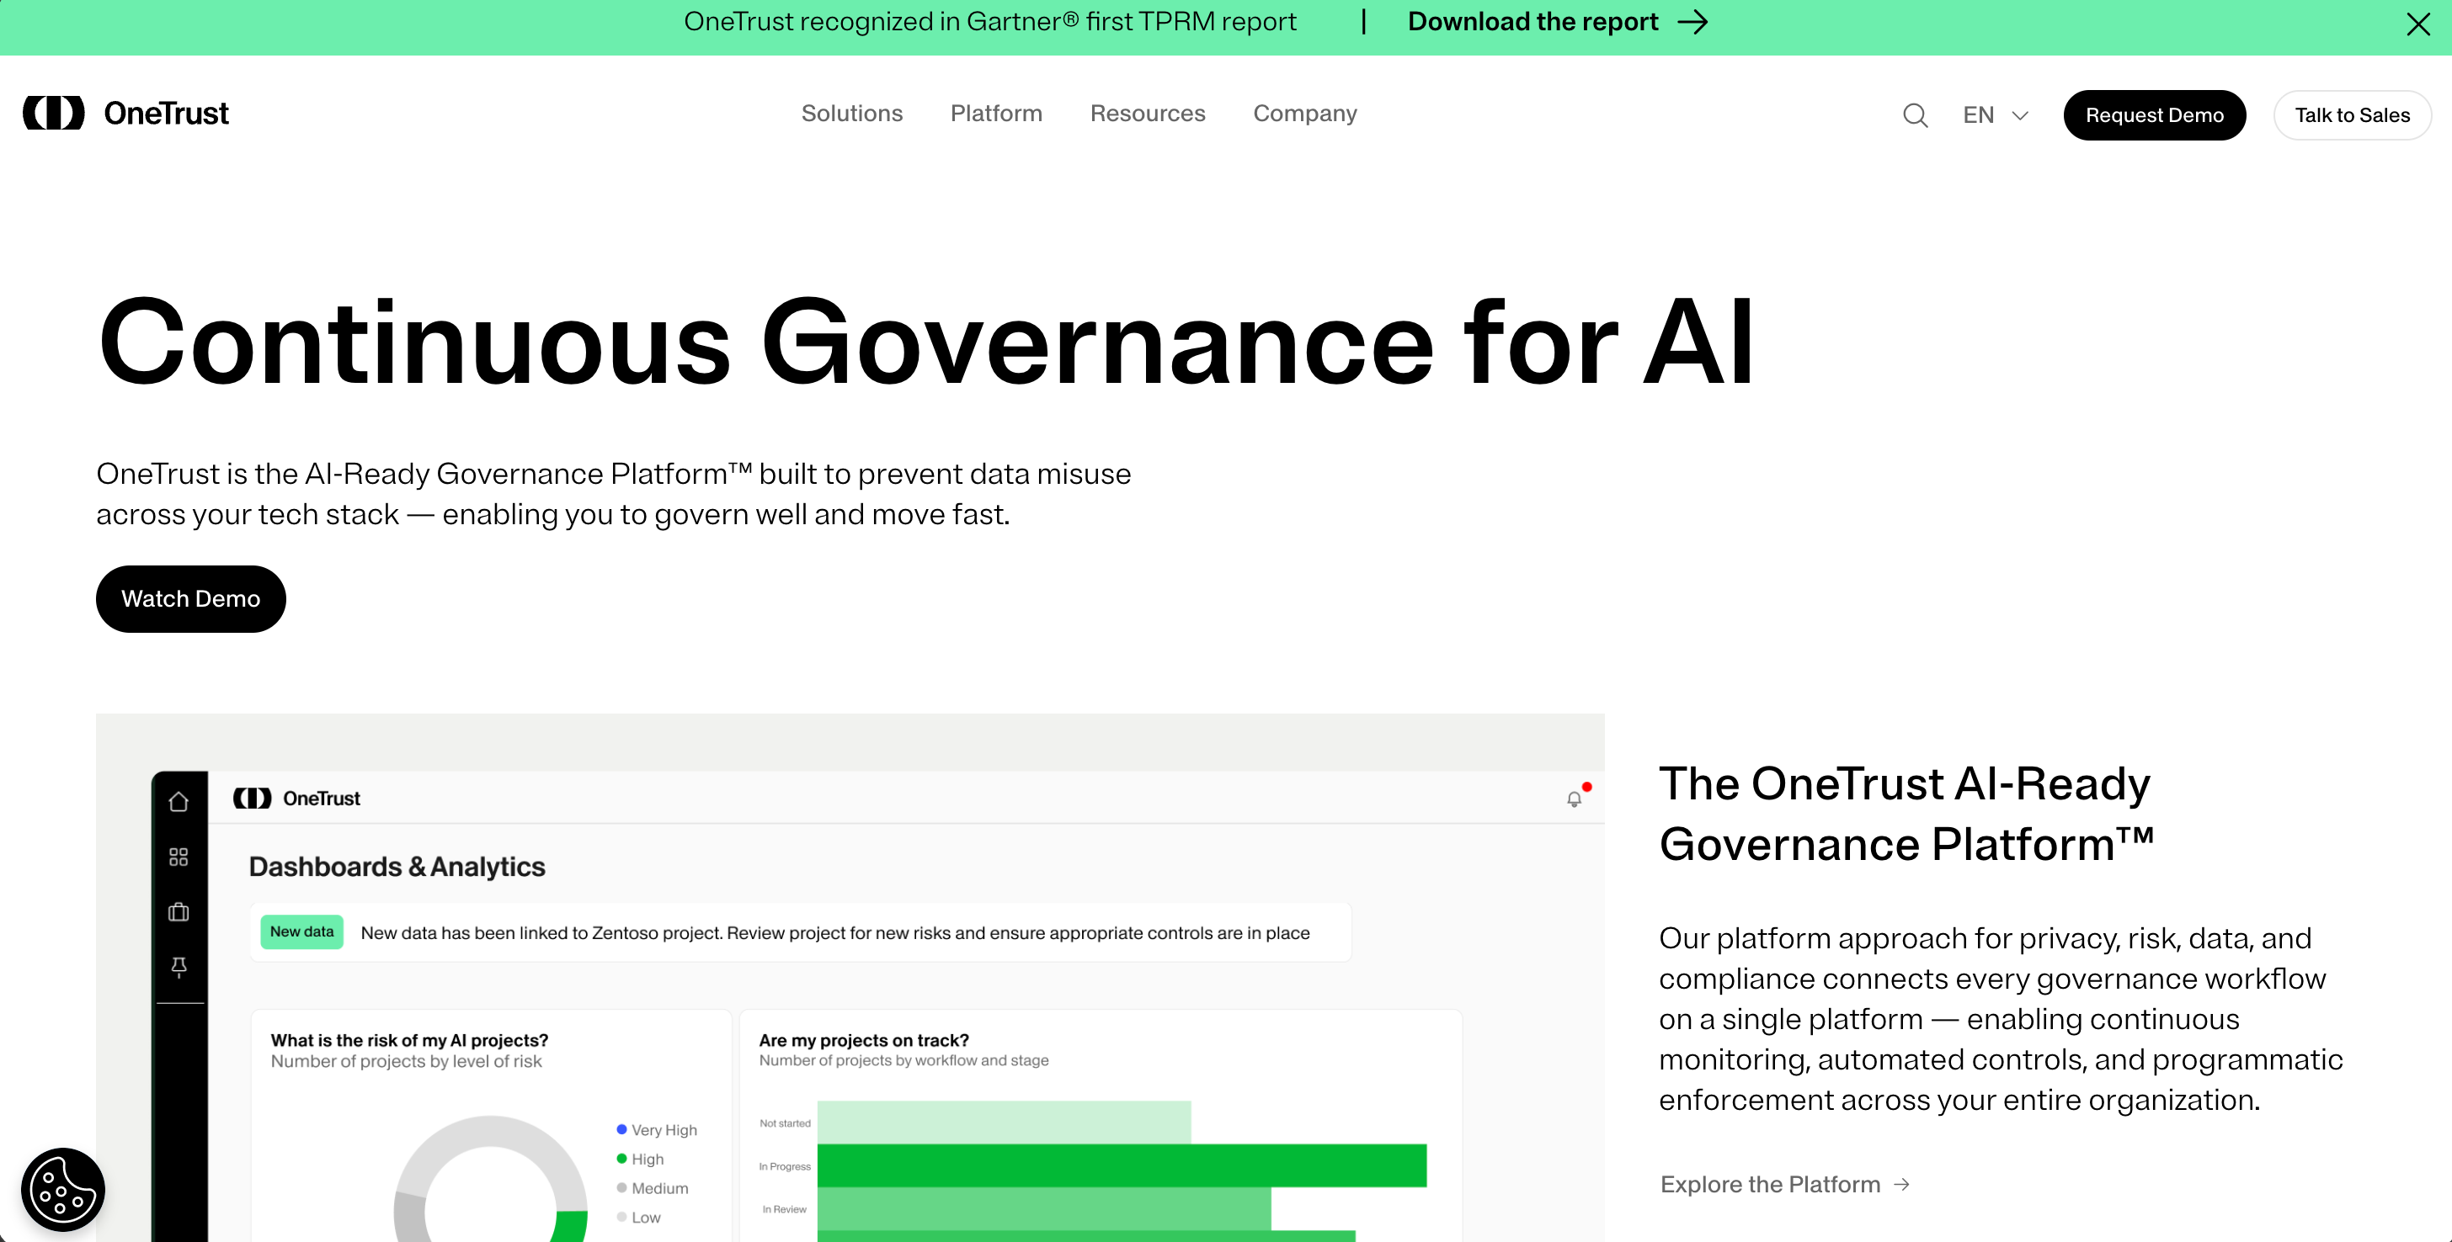Click Continuous Governance for AI headline
Viewport: 2452px width, 1242px height.
[926, 342]
